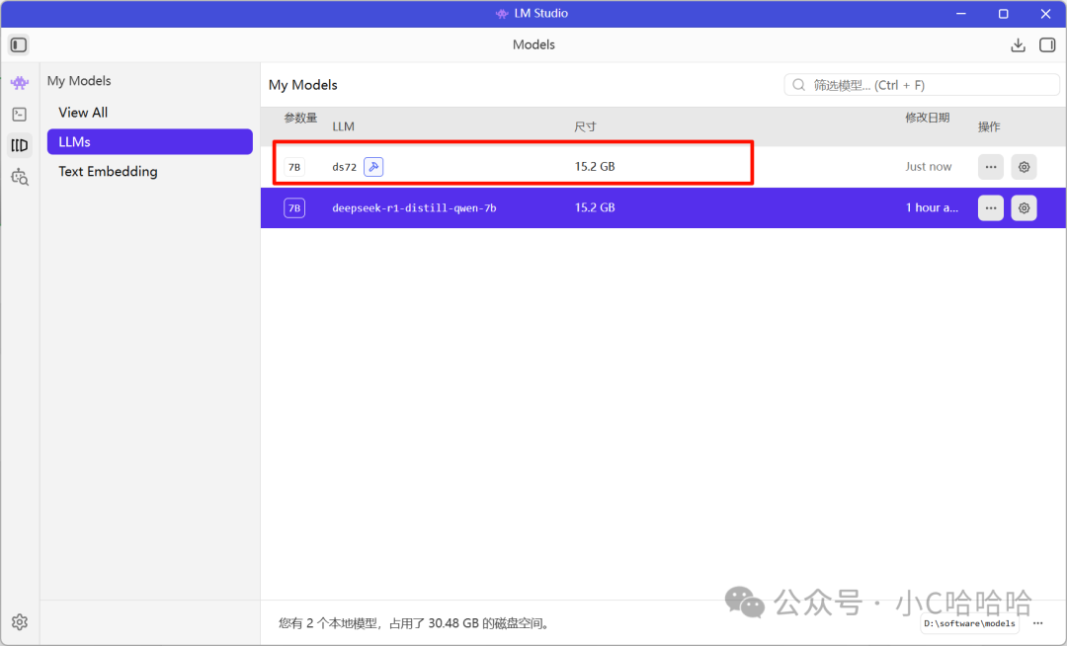Viewport: 1067px width, 646px height.
Task: Click the My Models sidebar heading
Action: [79, 81]
